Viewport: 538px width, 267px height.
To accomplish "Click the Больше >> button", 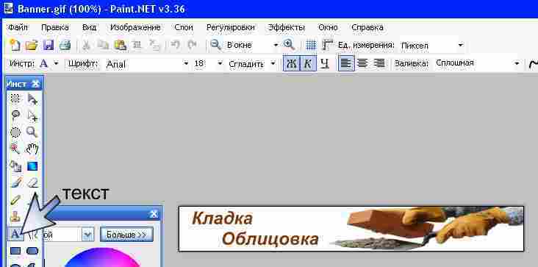I will pyautogui.click(x=126, y=235).
